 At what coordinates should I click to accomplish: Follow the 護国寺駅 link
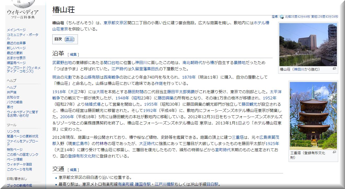(143, 184)
